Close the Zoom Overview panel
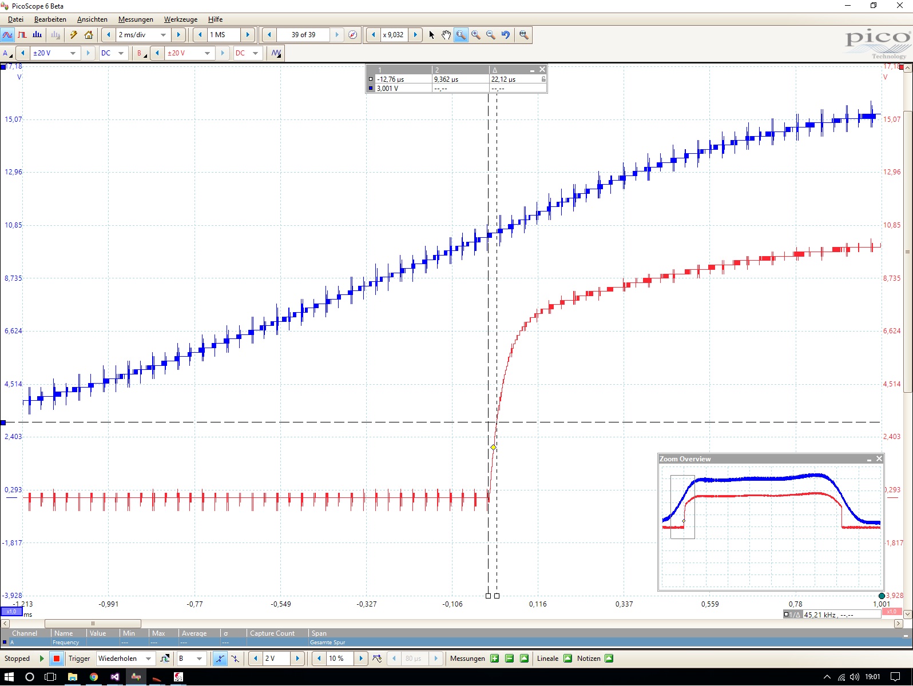 (879, 458)
